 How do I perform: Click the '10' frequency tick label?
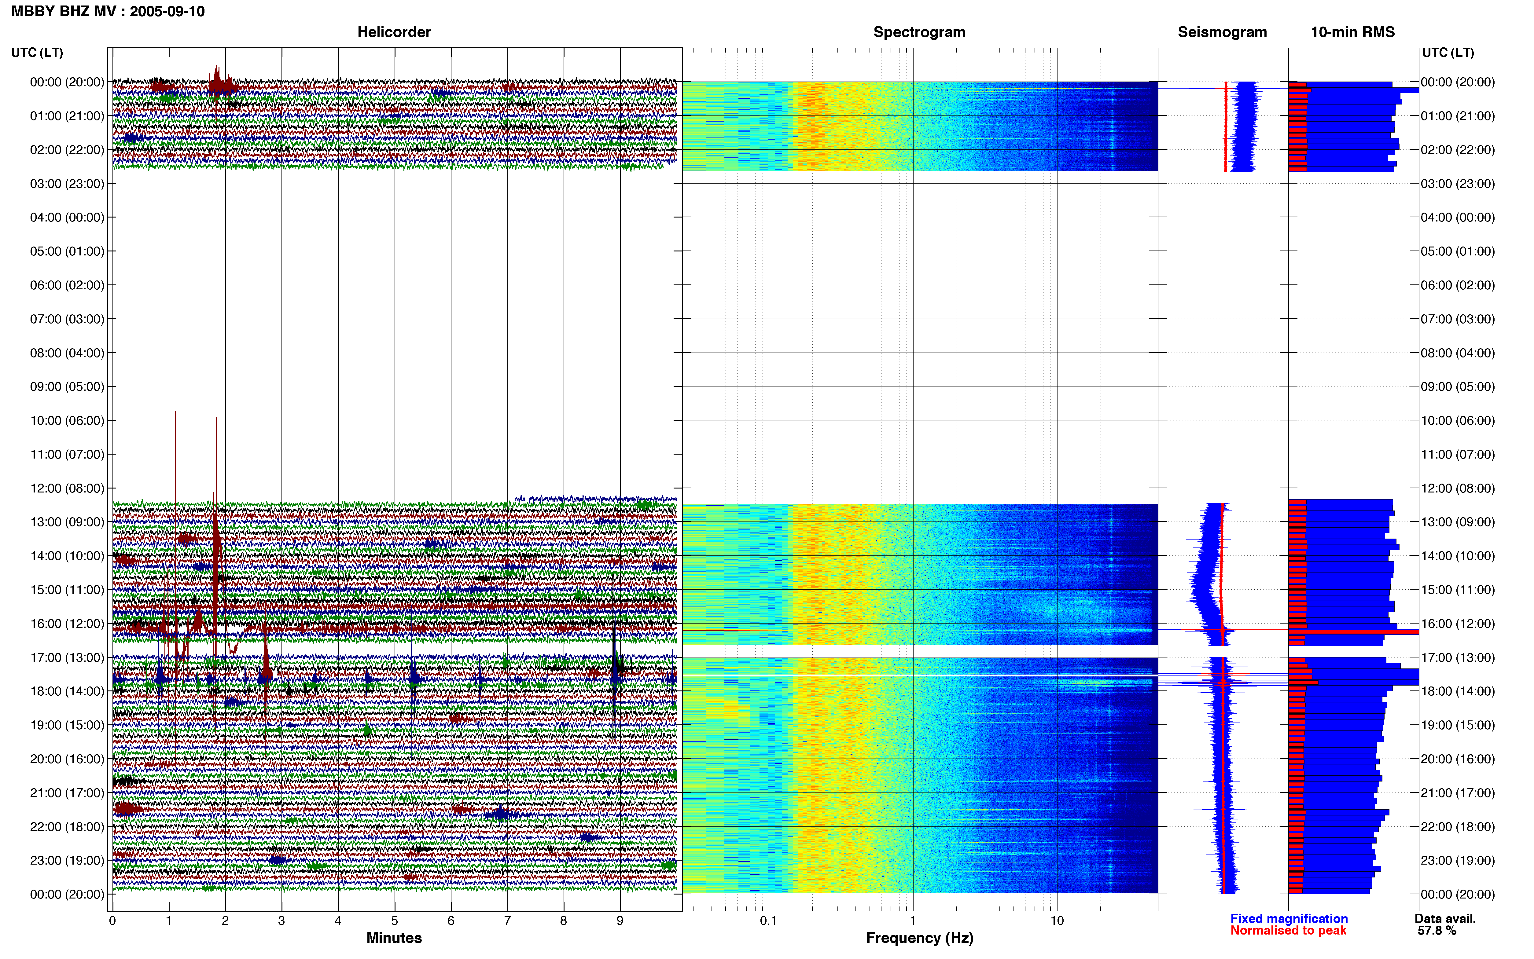pos(1057,920)
